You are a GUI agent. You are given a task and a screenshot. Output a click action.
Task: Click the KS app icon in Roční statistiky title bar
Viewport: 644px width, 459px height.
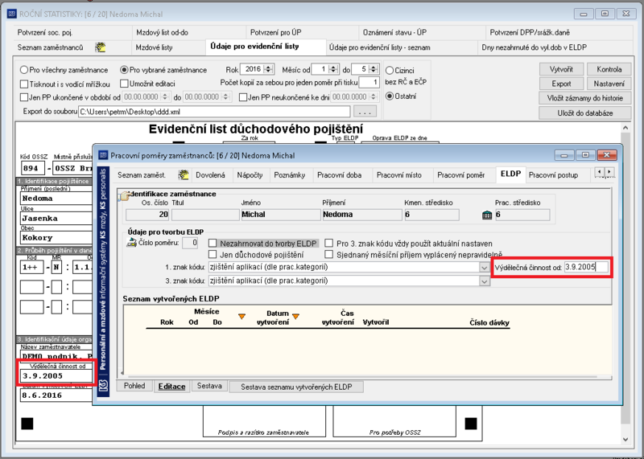tap(12, 14)
